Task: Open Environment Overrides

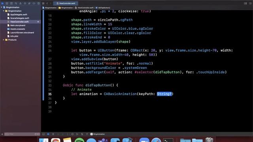Action: [x=82, y=134]
